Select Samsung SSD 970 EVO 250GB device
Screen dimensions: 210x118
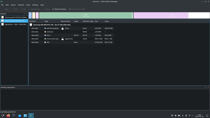(x=14, y=17)
